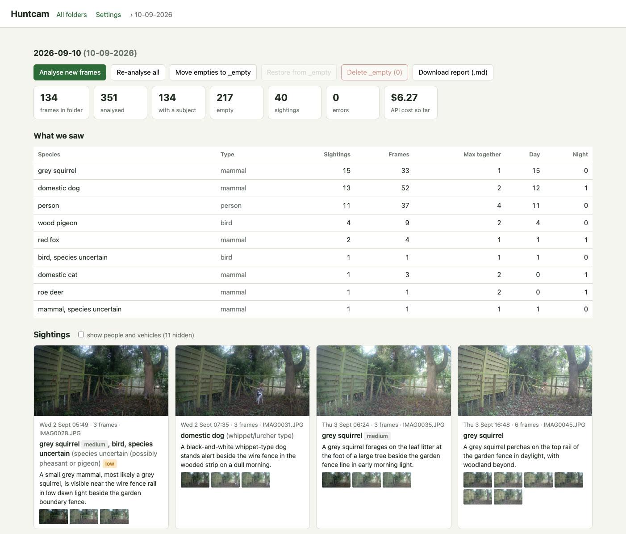626x534 pixels.
Task: Click the red fox species row
Action: pos(313,240)
